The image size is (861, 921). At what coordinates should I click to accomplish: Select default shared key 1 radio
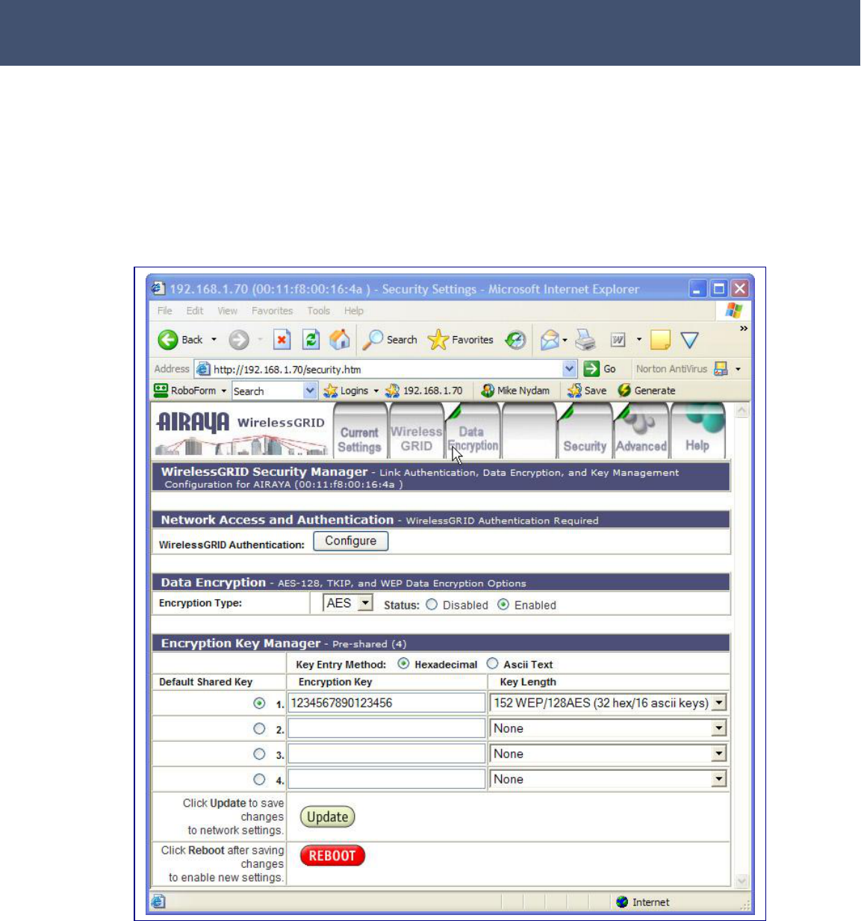(x=259, y=703)
